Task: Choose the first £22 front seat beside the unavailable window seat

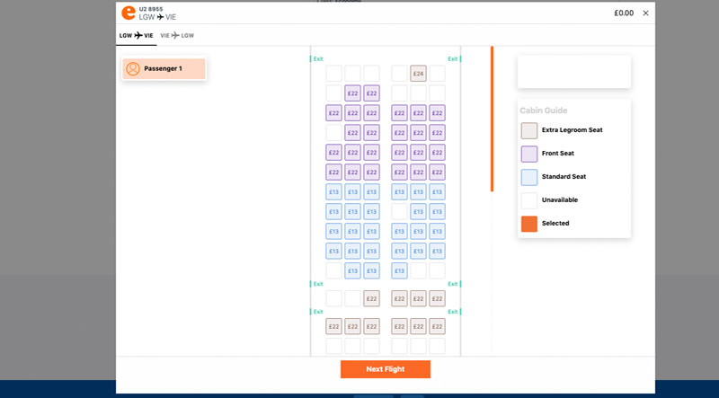Action: (352, 93)
